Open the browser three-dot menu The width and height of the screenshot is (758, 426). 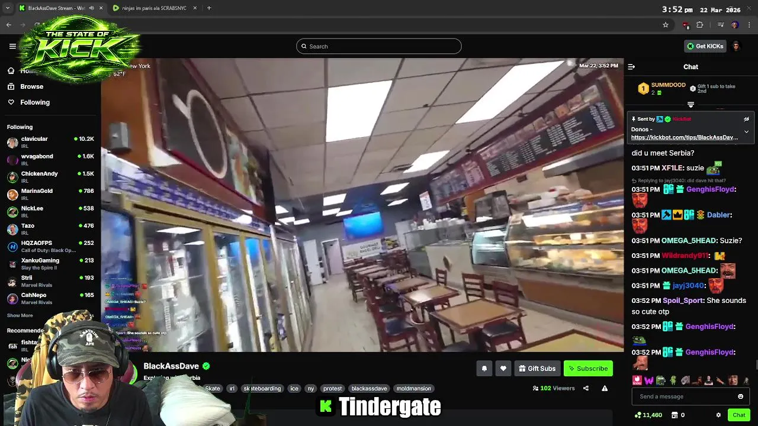point(750,25)
